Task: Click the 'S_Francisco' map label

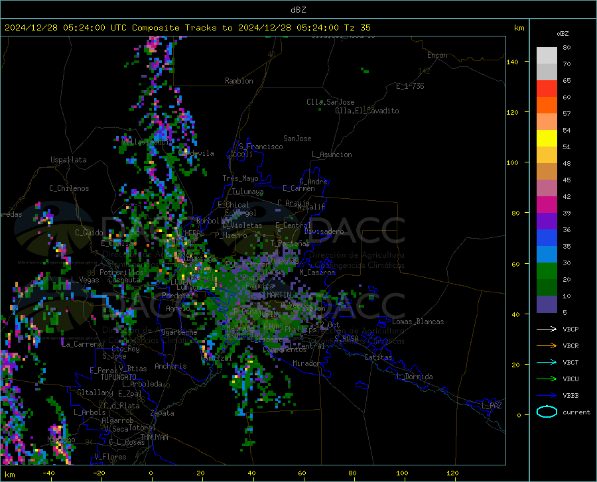Action: (x=261, y=147)
